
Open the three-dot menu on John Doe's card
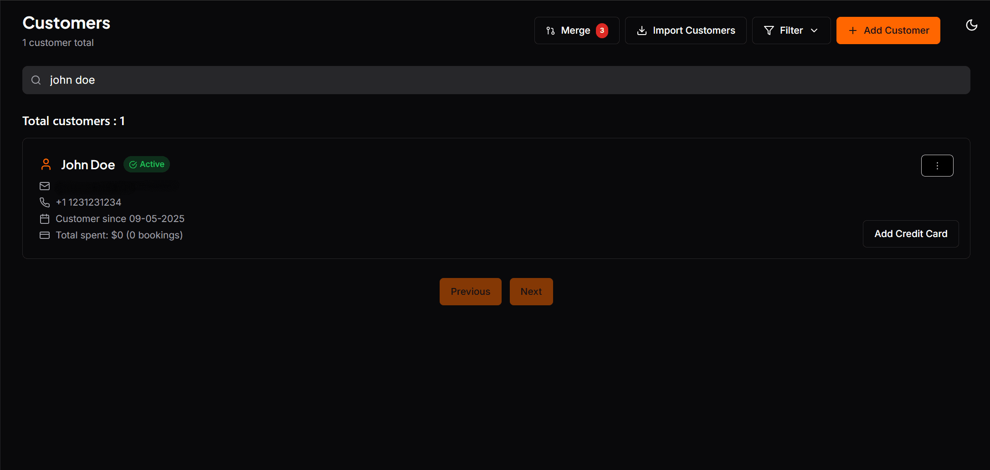937,166
